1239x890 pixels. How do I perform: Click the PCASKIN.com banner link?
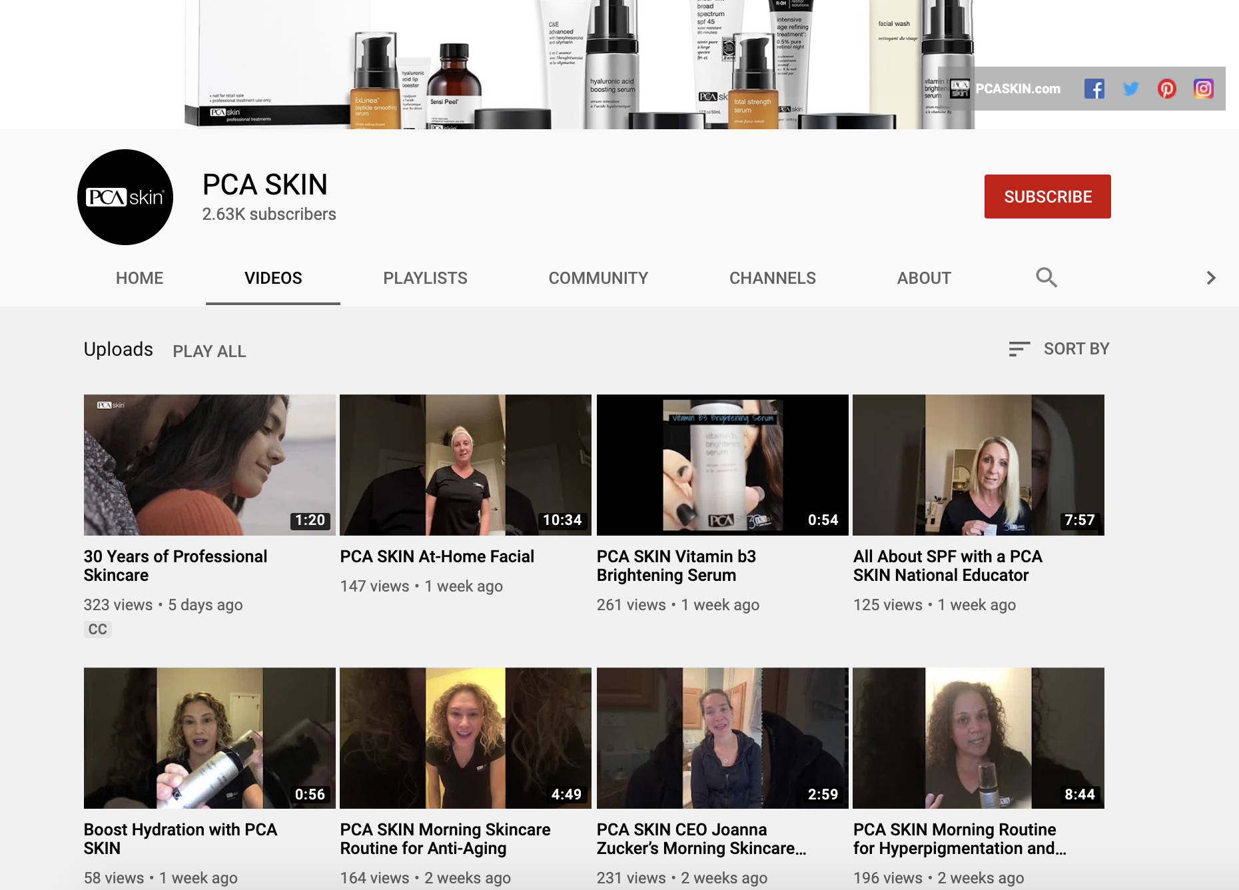click(1005, 89)
